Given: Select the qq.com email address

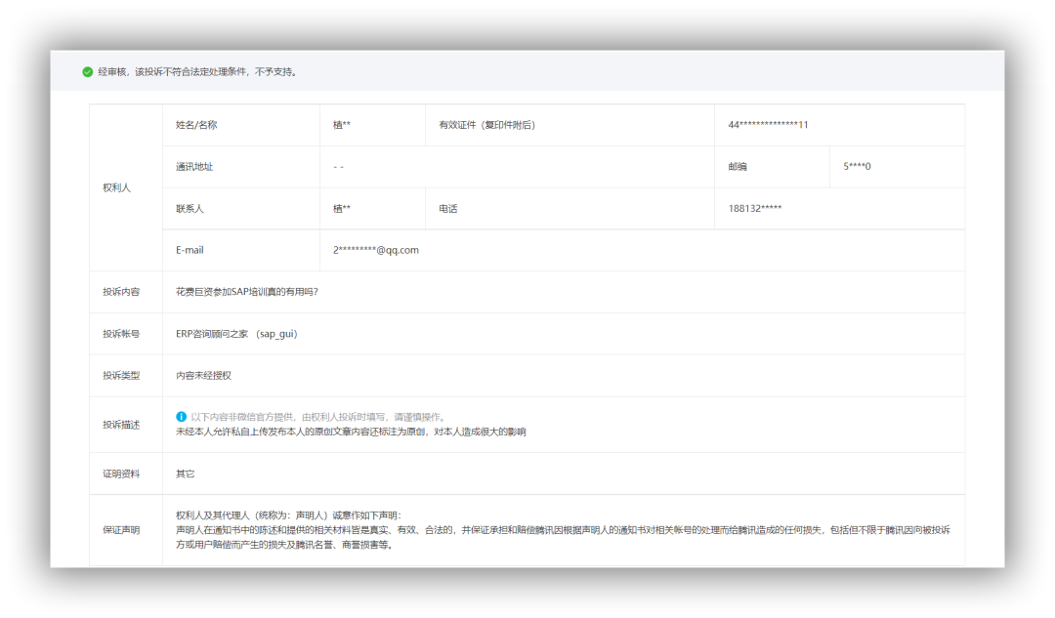Looking at the screenshot, I should 375,250.
